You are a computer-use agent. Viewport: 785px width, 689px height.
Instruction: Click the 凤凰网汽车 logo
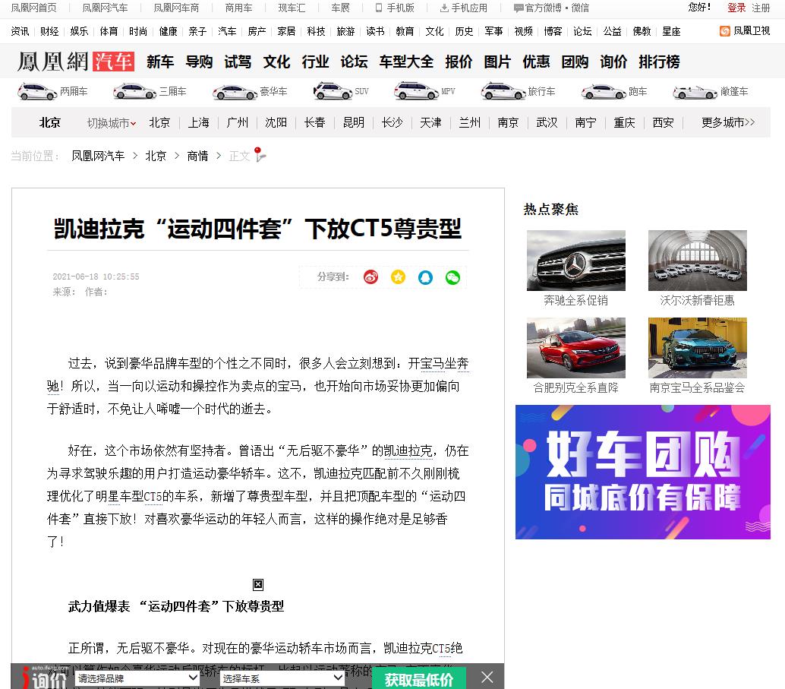76,62
